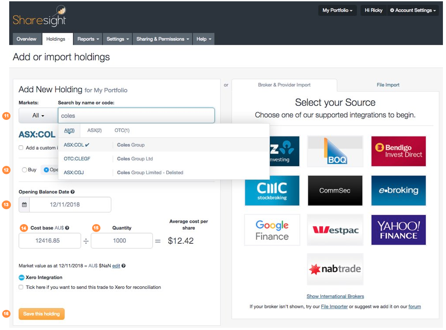Switch to the Broker & Provider Import tab

click(284, 85)
